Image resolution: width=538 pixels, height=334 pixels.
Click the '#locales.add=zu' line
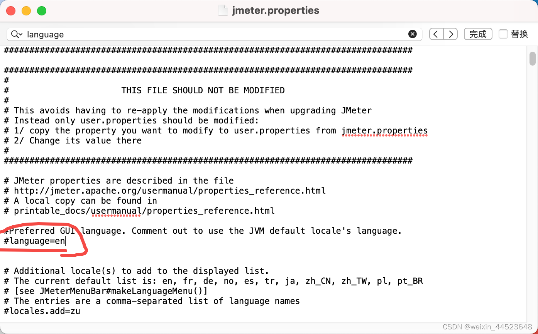(42, 311)
